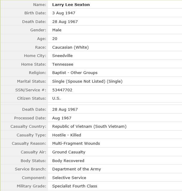Select the grade Specialist Fourth Class

[75, 186]
